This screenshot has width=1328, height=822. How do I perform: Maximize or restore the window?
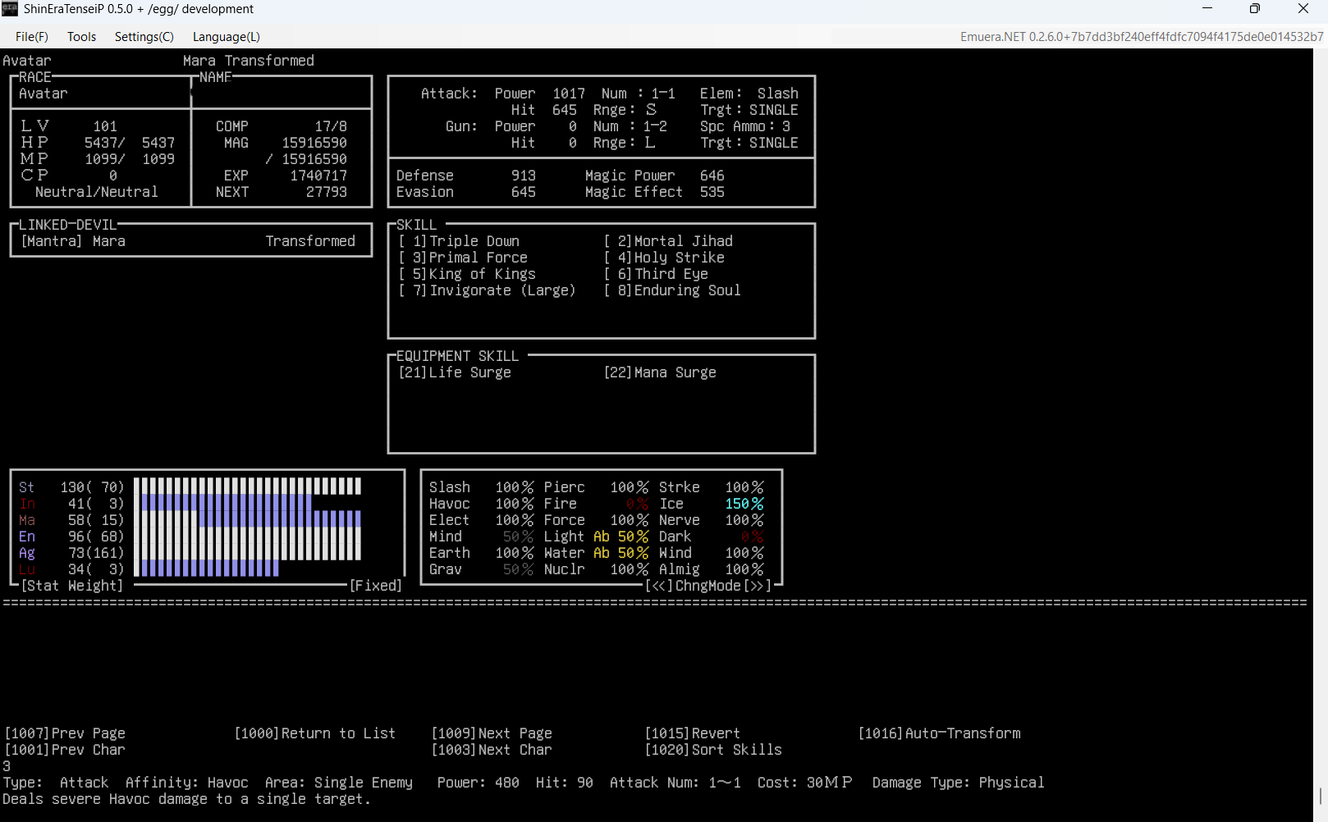tap(1255, 9)
